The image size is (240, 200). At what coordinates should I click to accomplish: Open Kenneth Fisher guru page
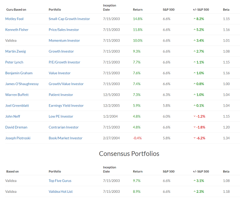tap(17, 30)
